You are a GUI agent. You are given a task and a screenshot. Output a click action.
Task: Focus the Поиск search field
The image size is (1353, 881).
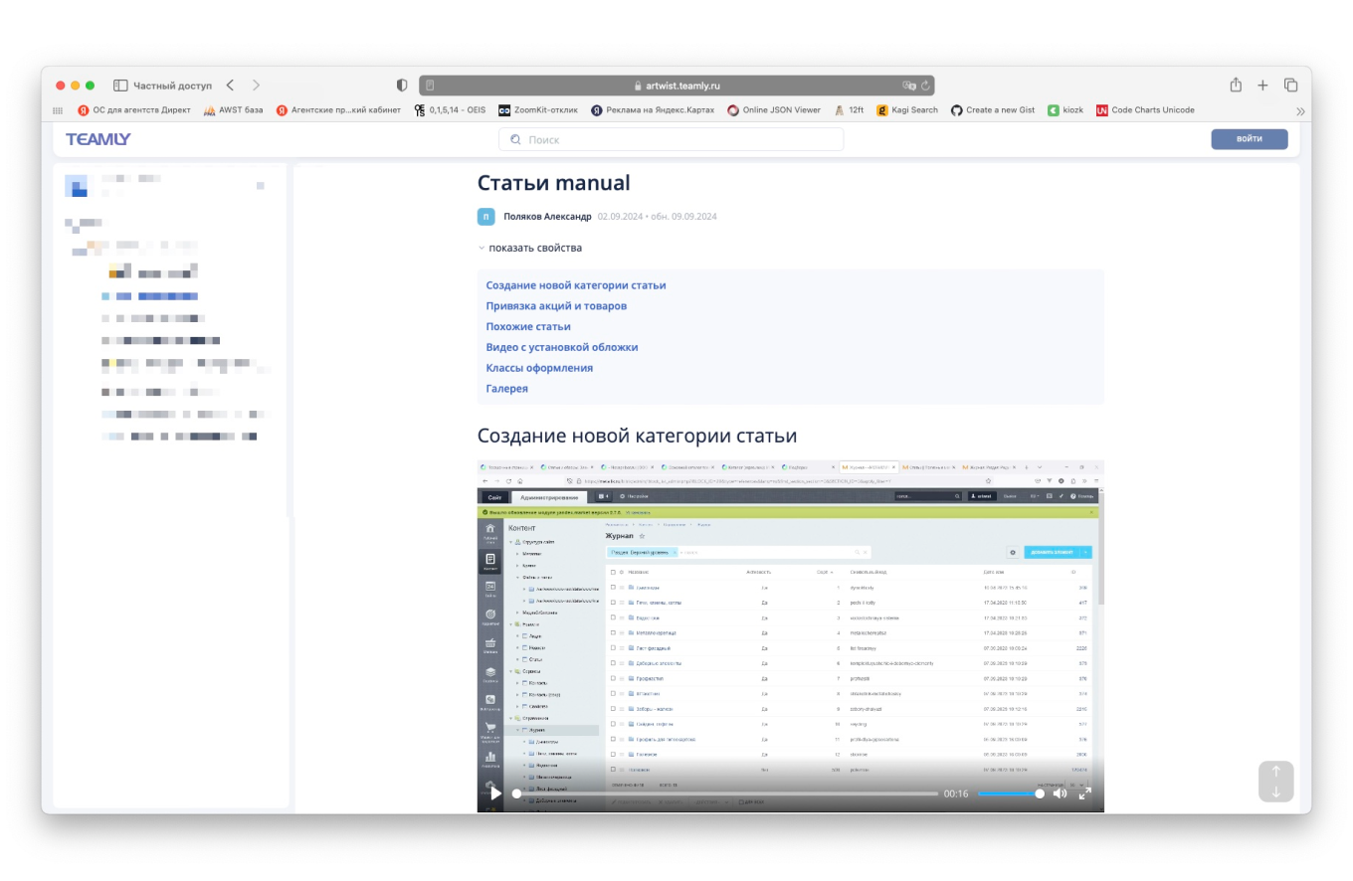[x=671, y=140]
